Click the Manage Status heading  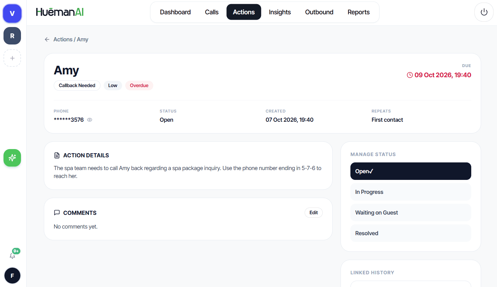(373, 154)
